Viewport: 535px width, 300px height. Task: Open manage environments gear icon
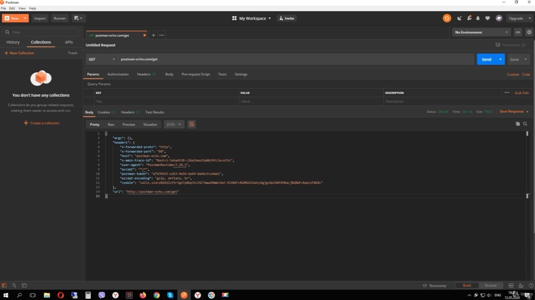(x=529, y=32)
